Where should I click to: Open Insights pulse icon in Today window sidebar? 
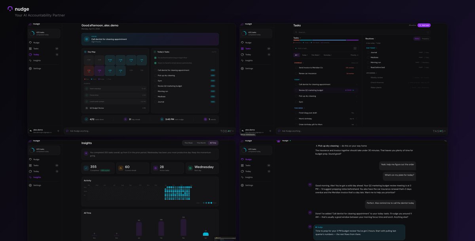tap(30, 60)
